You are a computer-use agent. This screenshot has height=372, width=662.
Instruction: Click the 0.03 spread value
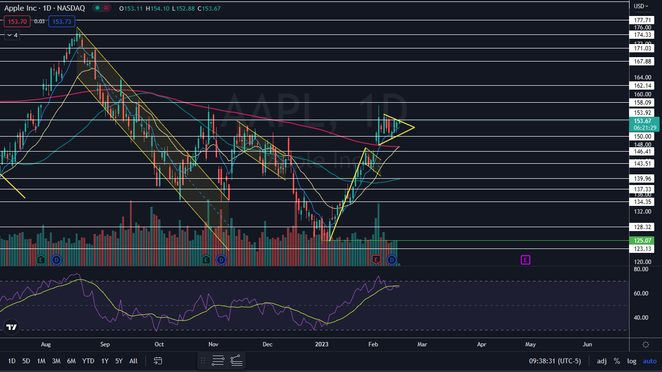point(39,21)
